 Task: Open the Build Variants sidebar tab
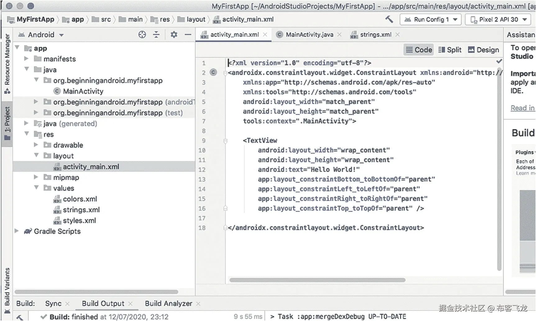7,290
